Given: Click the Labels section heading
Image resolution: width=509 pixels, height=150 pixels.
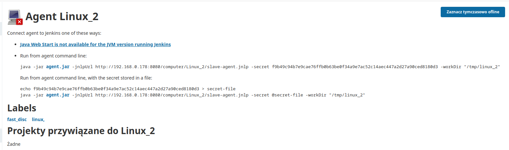Looking at the screenshot, I should pyautogui.click(x=21, y=108).
